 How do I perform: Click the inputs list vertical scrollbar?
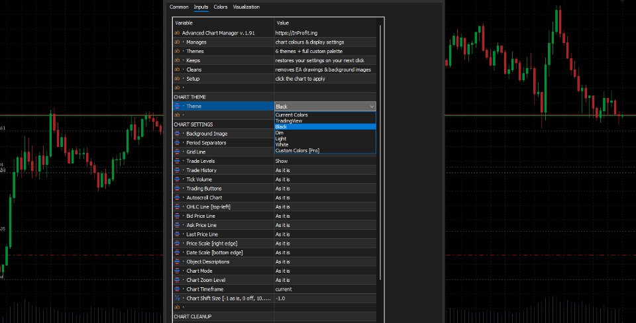(380, 152)
